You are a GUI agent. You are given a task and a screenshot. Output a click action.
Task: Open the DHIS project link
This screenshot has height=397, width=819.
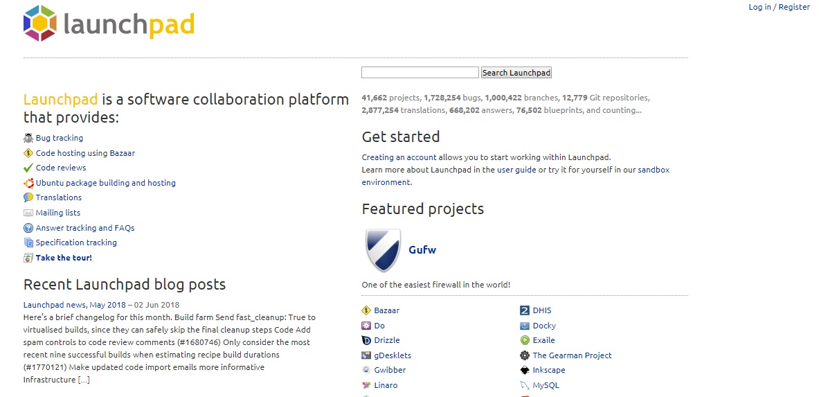542,310
